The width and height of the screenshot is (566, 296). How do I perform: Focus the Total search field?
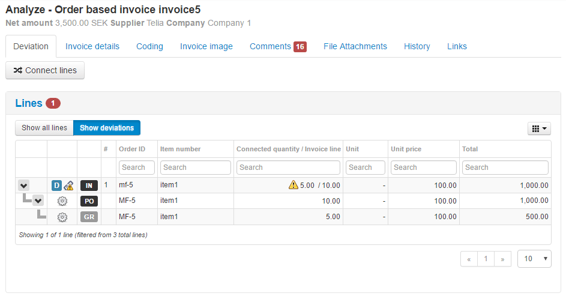[x=505, y=168]
